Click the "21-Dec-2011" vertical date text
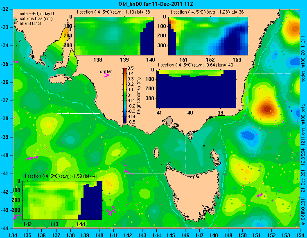 (x=303, y=182)
